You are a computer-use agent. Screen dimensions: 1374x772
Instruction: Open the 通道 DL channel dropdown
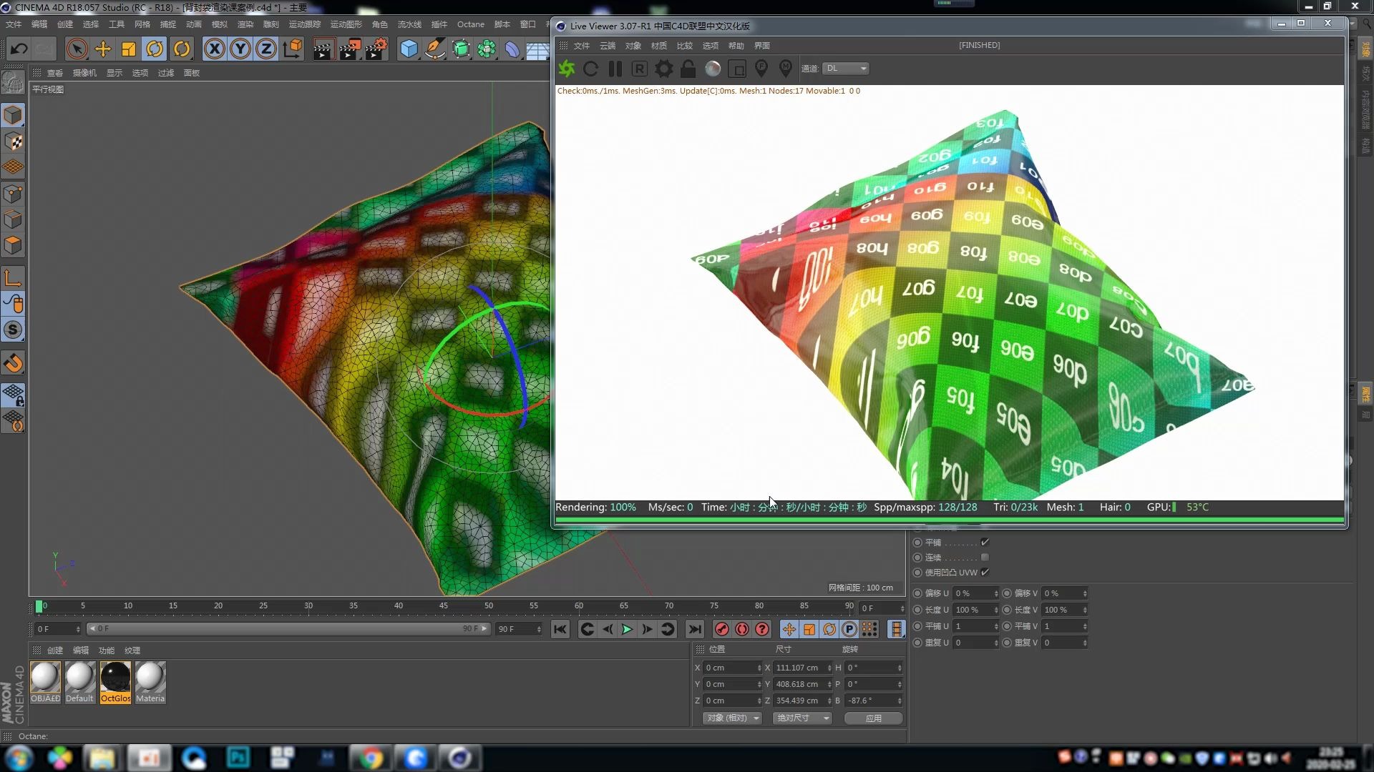click(845, 68)
